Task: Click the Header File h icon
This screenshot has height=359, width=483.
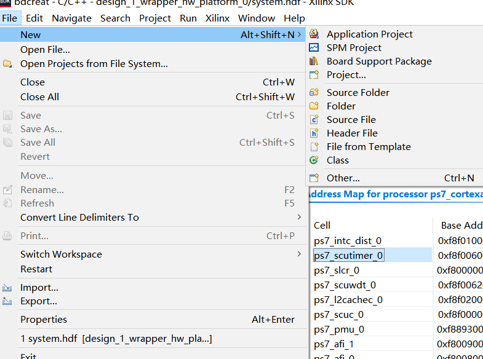Action: tap(314, 133)
